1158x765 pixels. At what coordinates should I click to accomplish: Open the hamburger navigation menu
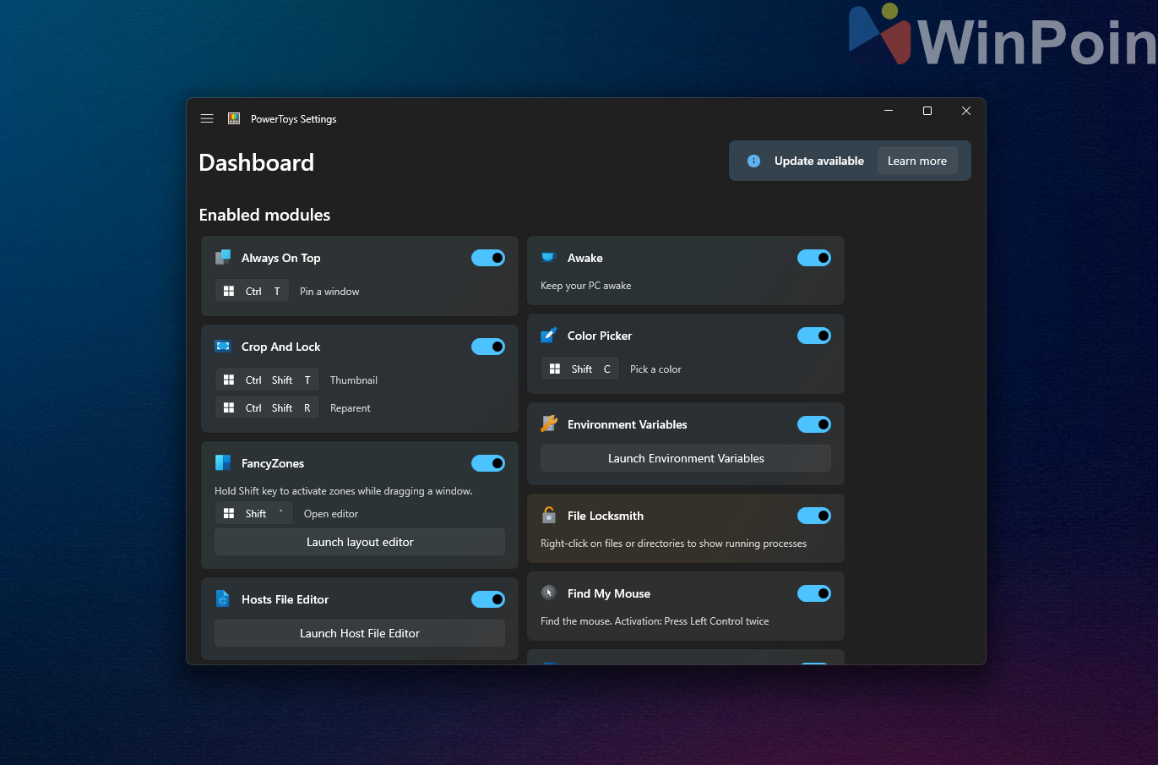click(x=207, y=118)
